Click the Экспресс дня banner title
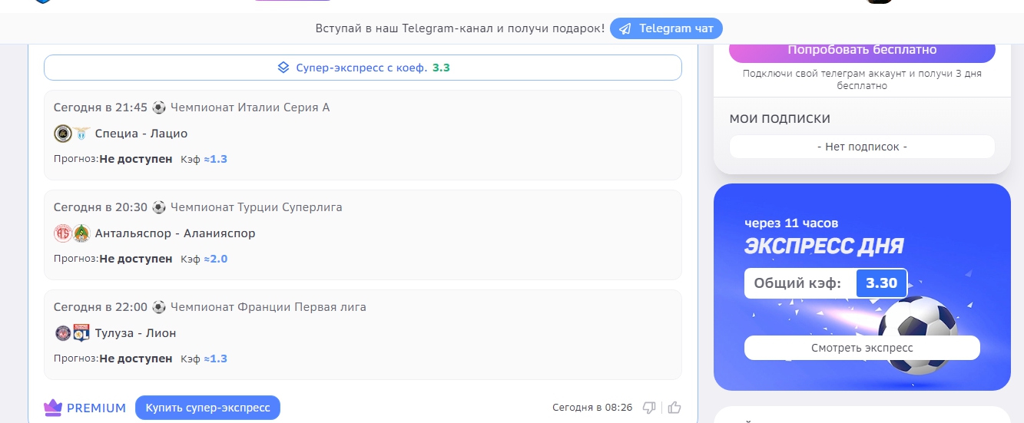This screenshot has height=423, width=1024. (824, 246)
